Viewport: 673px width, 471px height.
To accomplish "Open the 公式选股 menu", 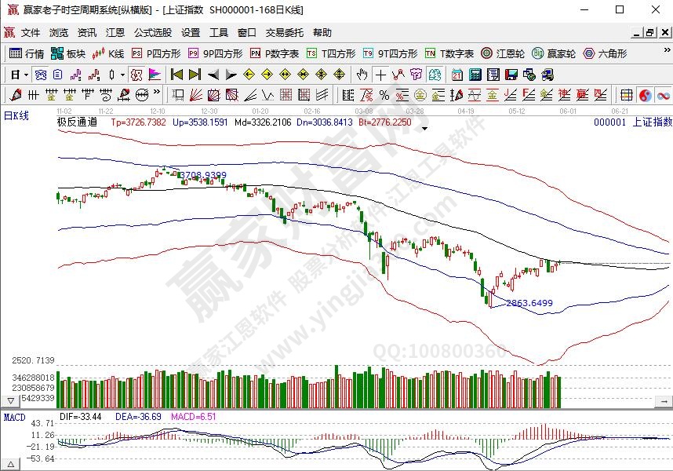I will (x=152, y=33).
